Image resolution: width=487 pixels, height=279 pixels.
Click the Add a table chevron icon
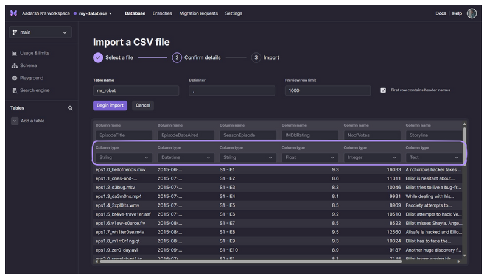tap(15, 121)
